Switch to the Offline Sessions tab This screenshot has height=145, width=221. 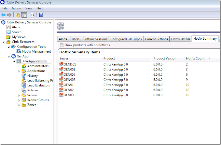click(96, 39)
